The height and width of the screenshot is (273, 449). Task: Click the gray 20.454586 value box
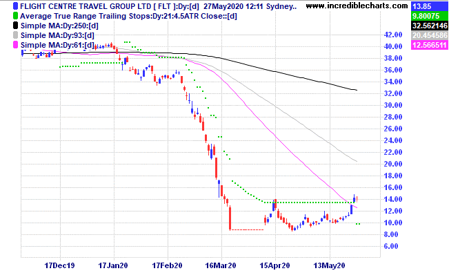click(x=430, y=35)
